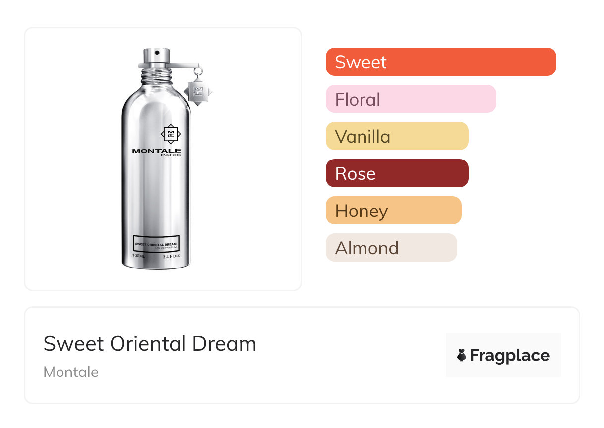Pick the Rose accord bar
604x428 pixels.
(397, 173)
